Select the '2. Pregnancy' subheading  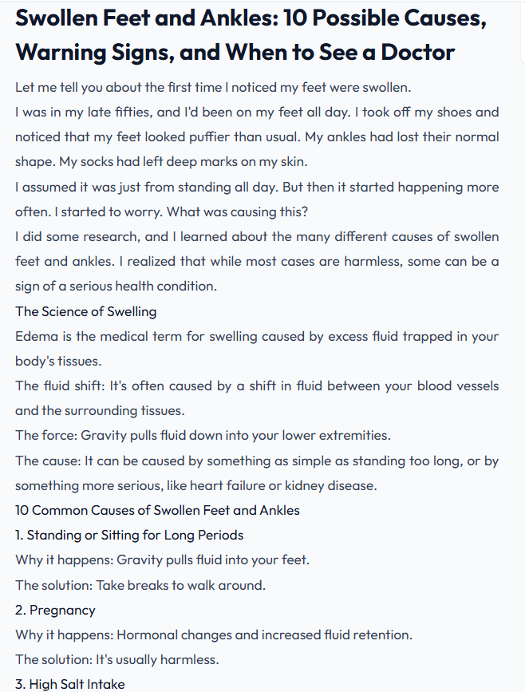click(55, 610)
